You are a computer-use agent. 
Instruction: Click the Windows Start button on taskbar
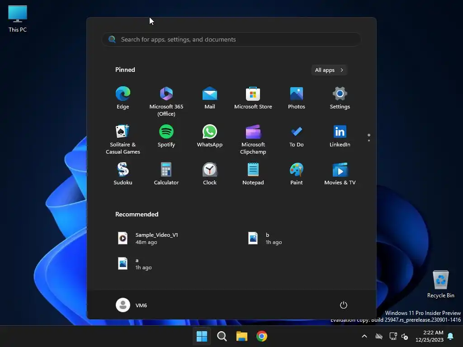point(202,336)
